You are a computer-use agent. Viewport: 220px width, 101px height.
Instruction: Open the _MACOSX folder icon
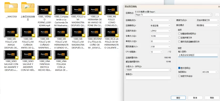click(x=11, y=7)
